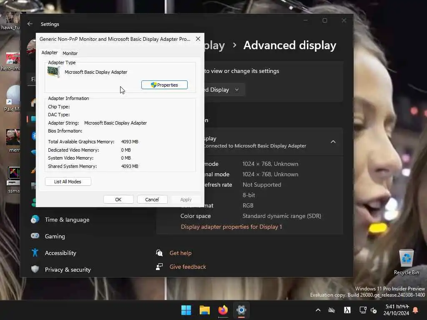Open the Get help link
Viewport: 427px width, 320px height.
pos(181,253)
